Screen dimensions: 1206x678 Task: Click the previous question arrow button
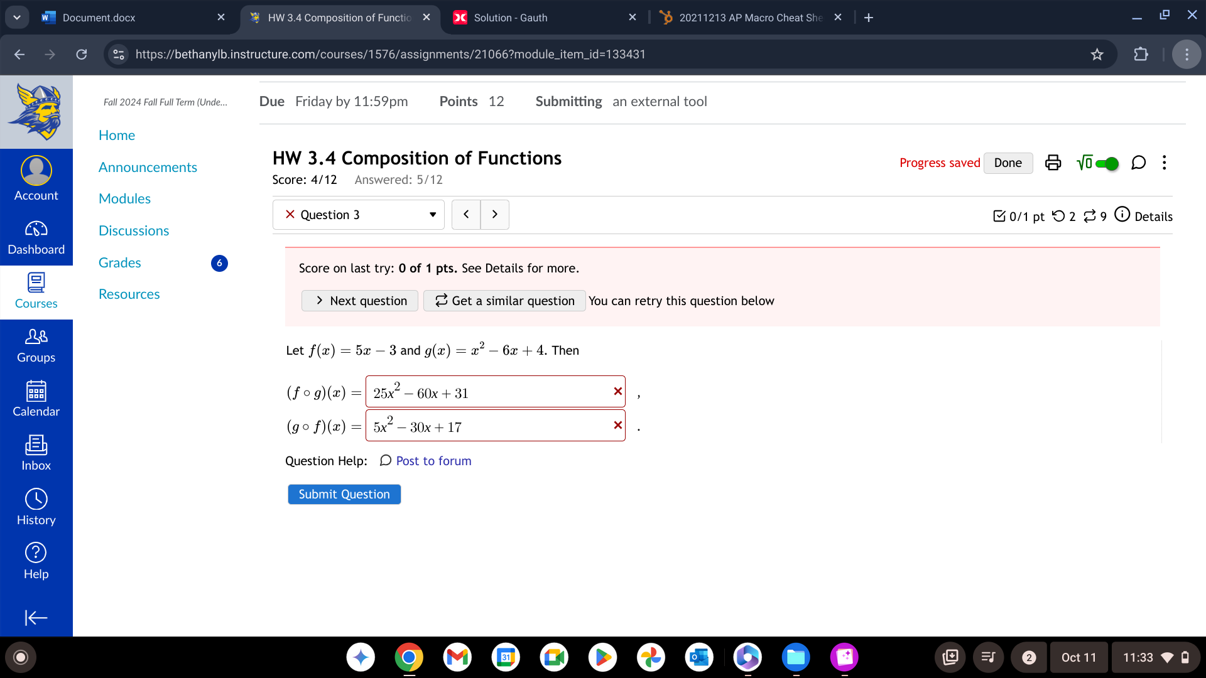(466, 215)
